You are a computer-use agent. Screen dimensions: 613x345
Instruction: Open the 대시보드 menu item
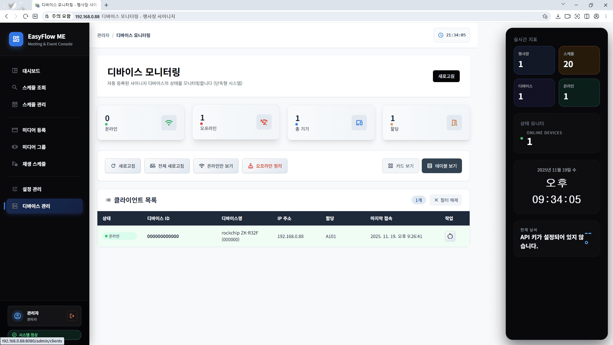pos(31,71)
